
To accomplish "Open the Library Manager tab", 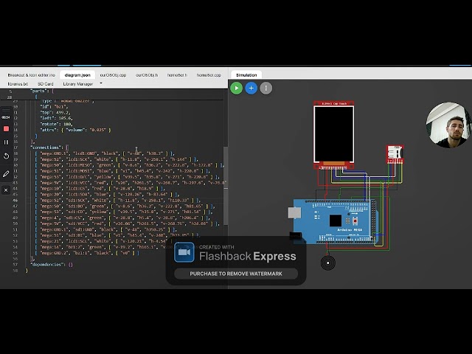I will [x=78, y=83].
